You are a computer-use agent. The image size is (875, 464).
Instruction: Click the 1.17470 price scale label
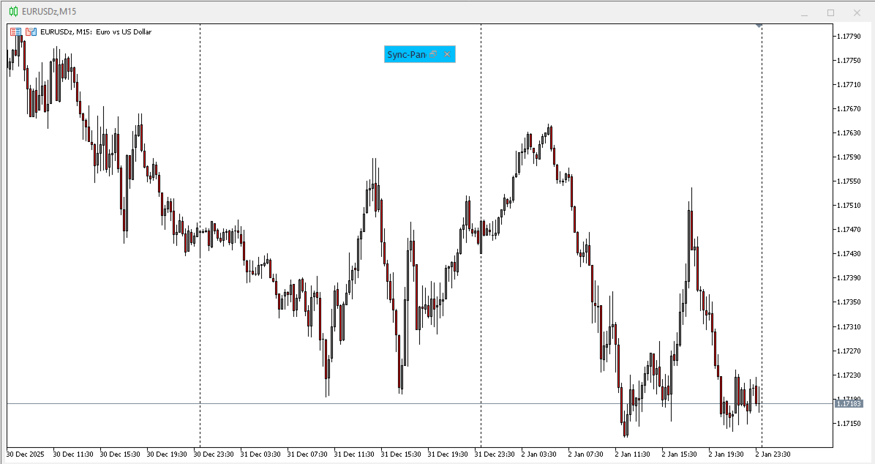(x=849, y=230)
